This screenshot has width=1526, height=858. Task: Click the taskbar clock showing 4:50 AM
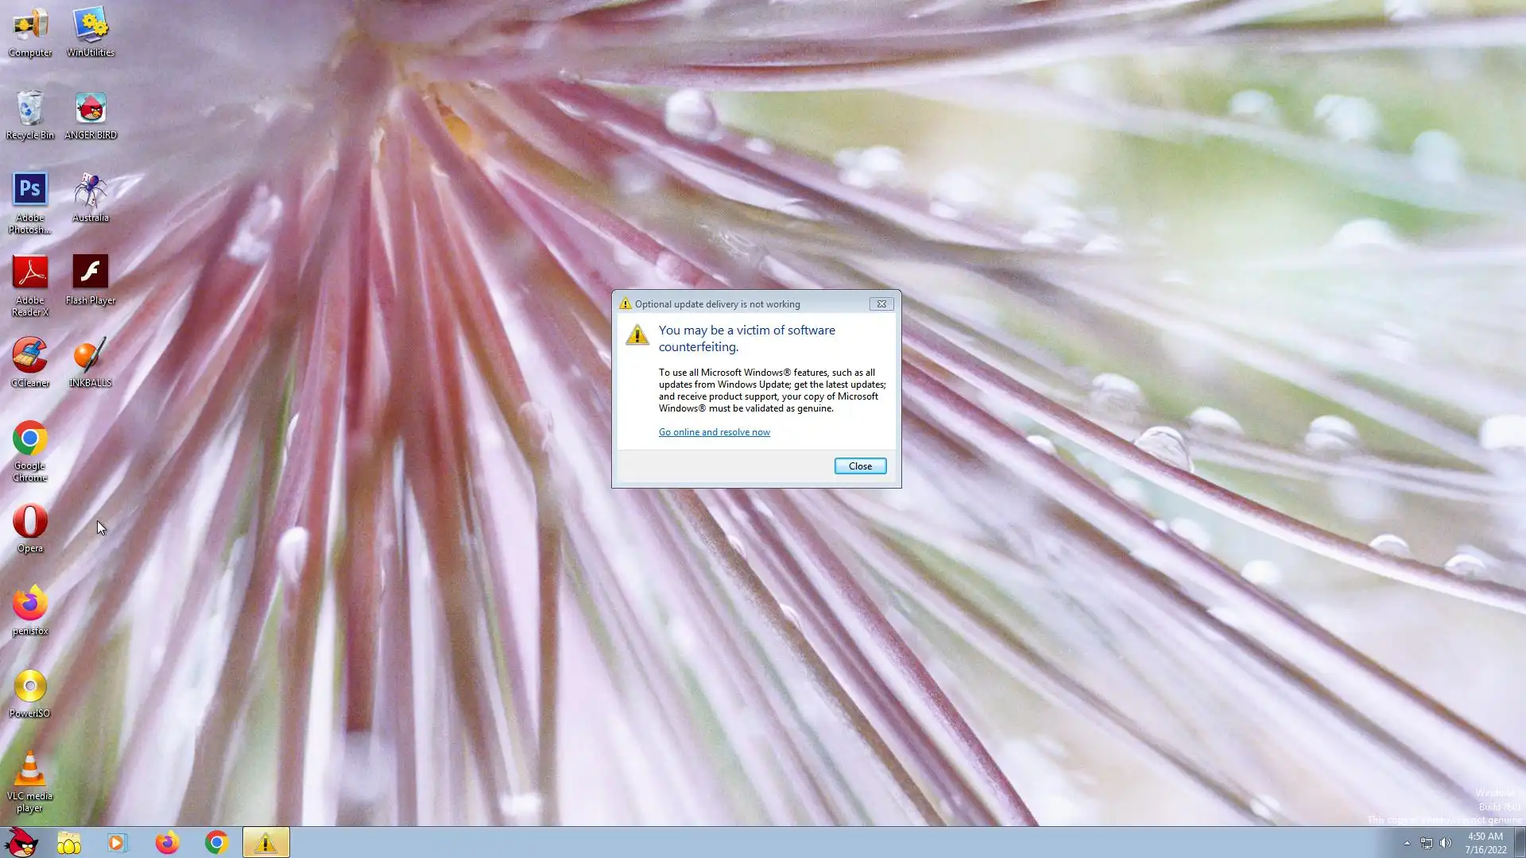1485,842
